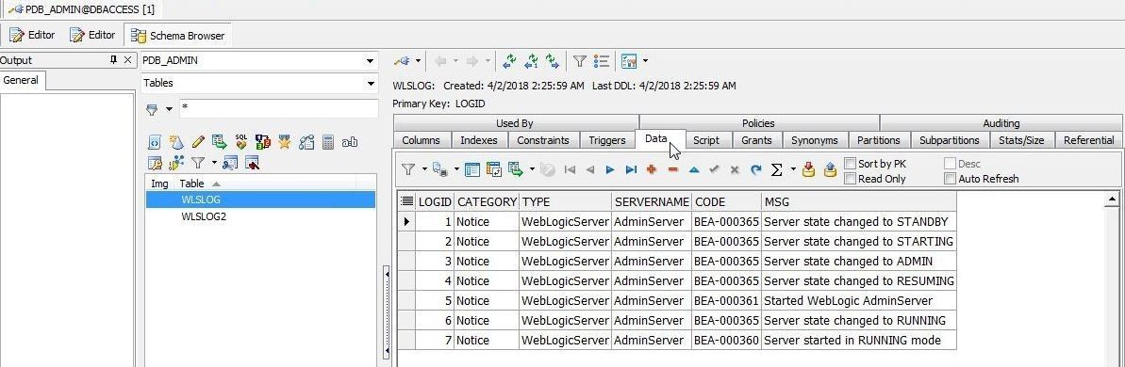
Task: Switch to the Script tab
Action: click(x=706, y=140)
